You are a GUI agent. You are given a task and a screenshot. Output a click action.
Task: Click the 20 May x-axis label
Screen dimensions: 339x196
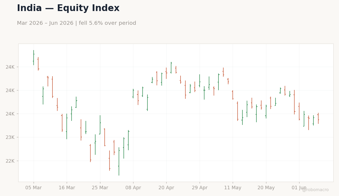click(266, 188)
